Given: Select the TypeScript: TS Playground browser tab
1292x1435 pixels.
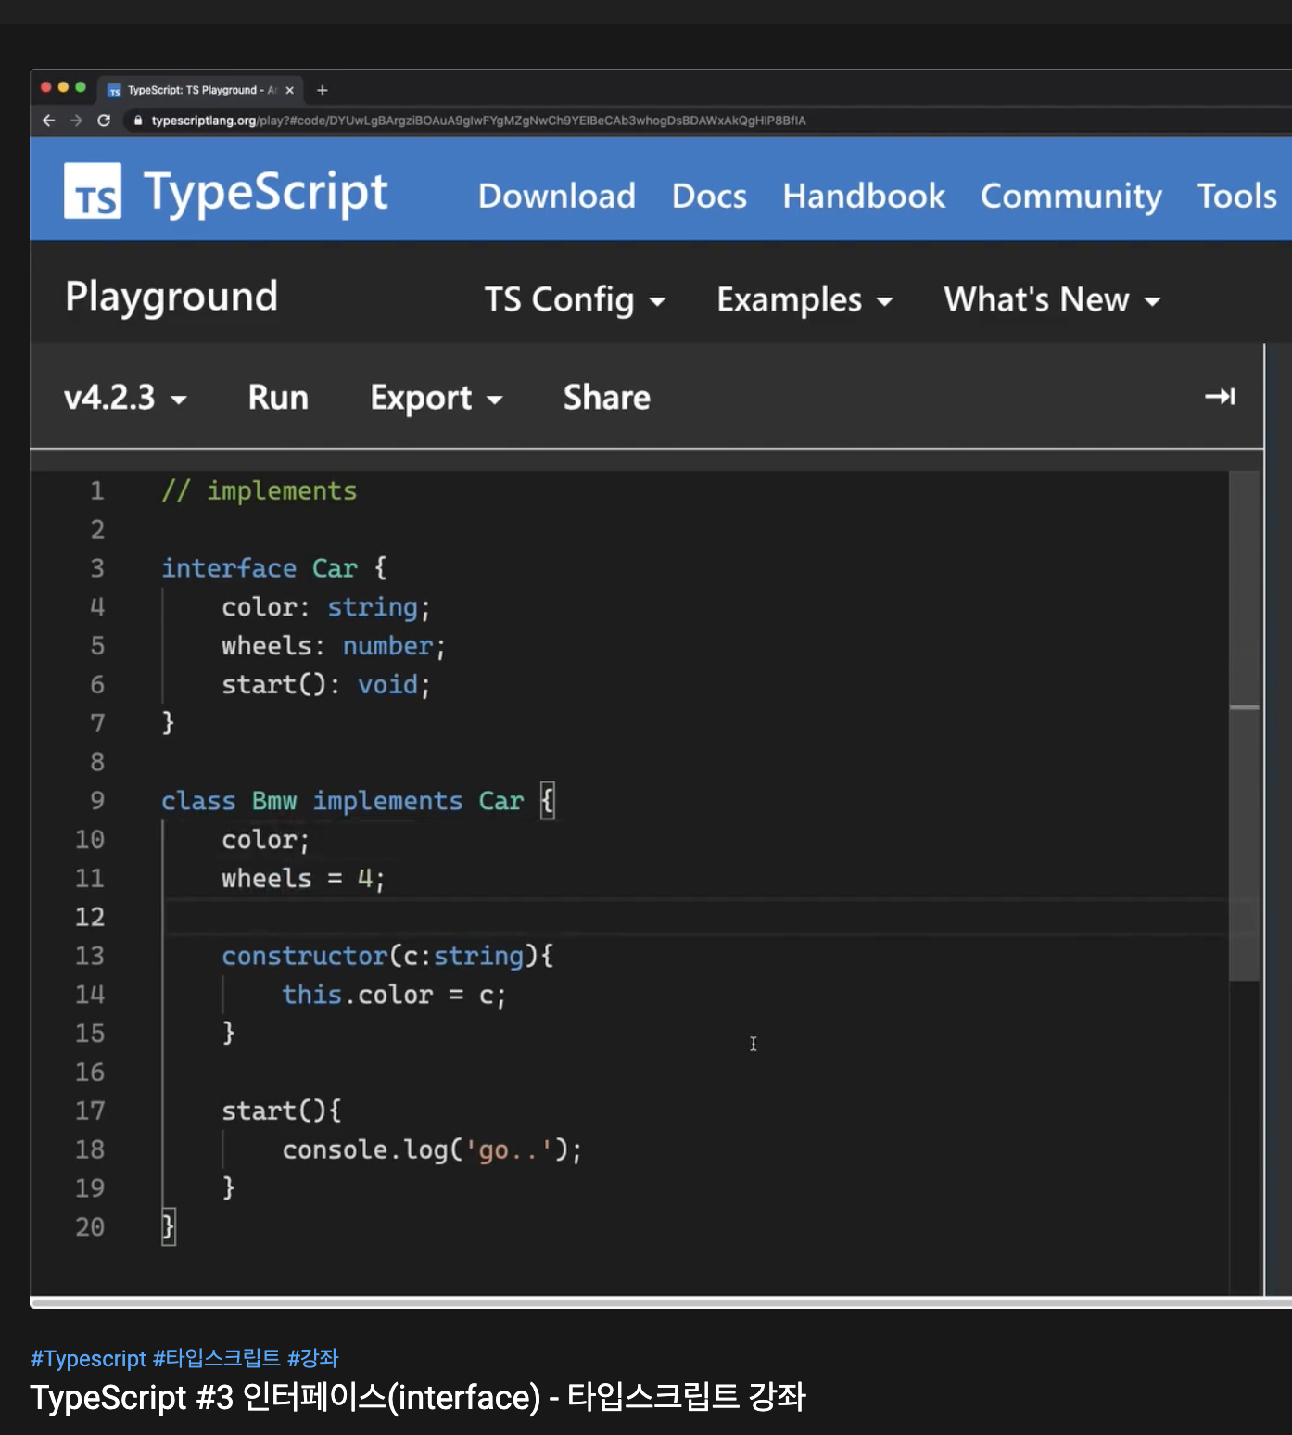Looking at the screenshot, I should (x=200, y=90).
